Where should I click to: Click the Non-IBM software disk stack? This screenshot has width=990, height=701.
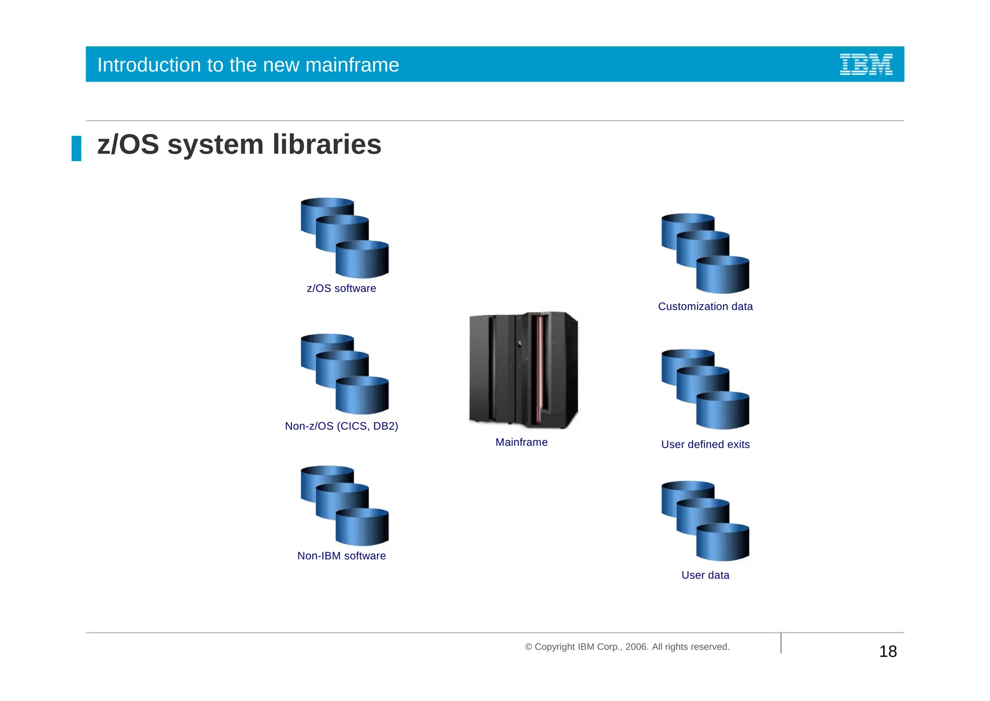[344, 505]
